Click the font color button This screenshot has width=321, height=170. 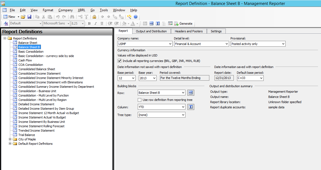[x=133, y=24]
